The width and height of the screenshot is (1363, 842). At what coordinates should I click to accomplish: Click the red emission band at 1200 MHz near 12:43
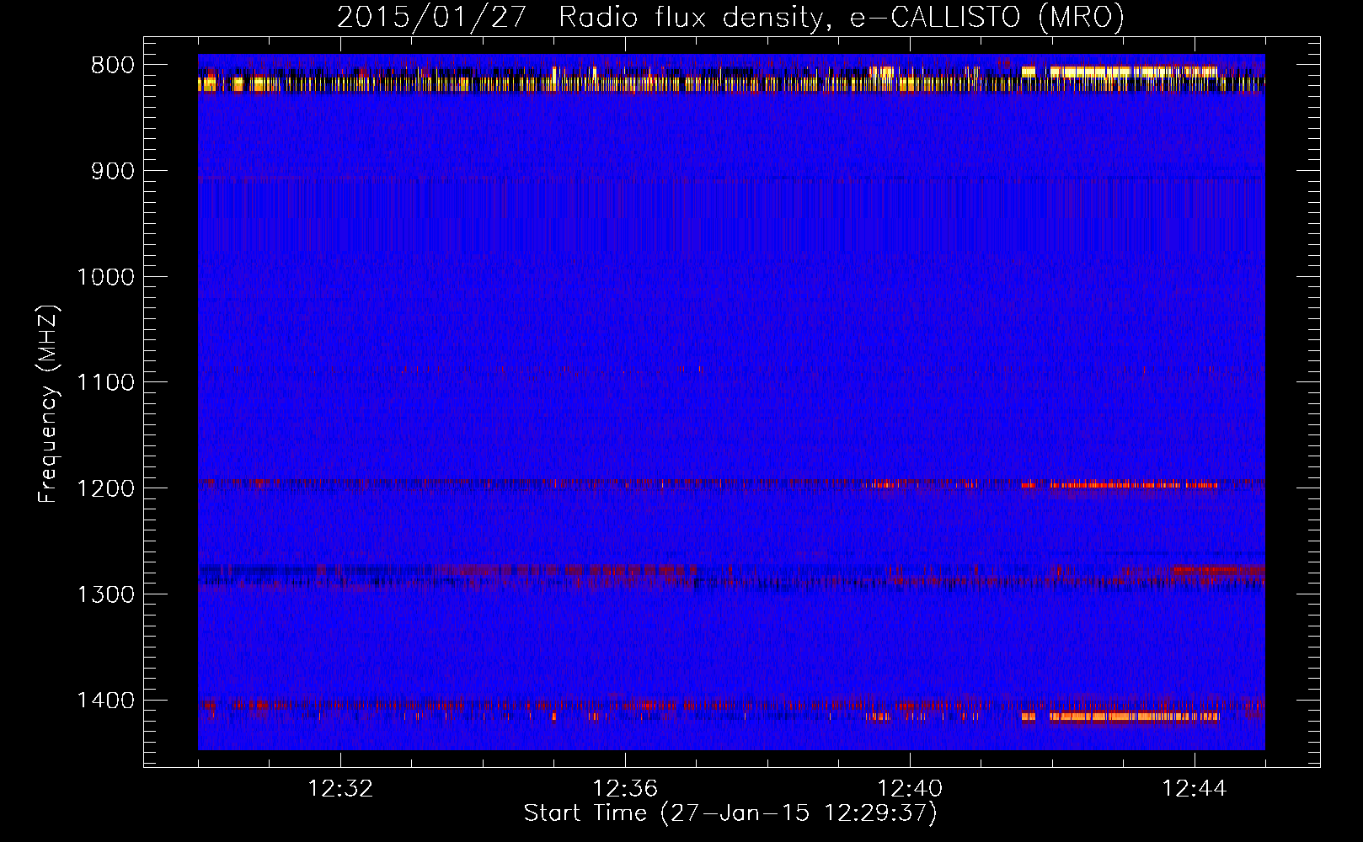[x=1133, y=485]
